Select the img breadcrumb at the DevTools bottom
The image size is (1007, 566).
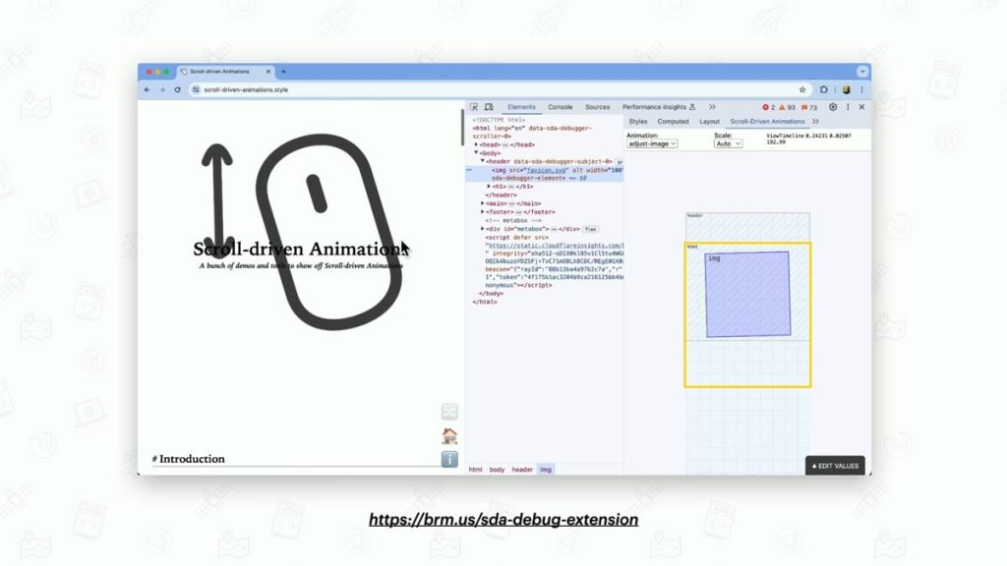(548, 470)
